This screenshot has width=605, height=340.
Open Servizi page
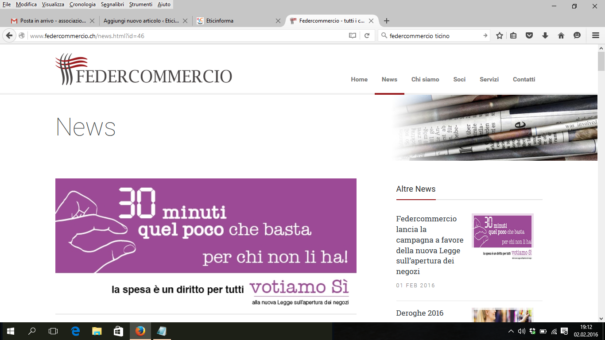489,80
